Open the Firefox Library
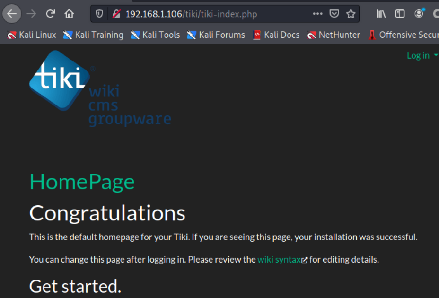439x298 pixels. coord(380,14)
